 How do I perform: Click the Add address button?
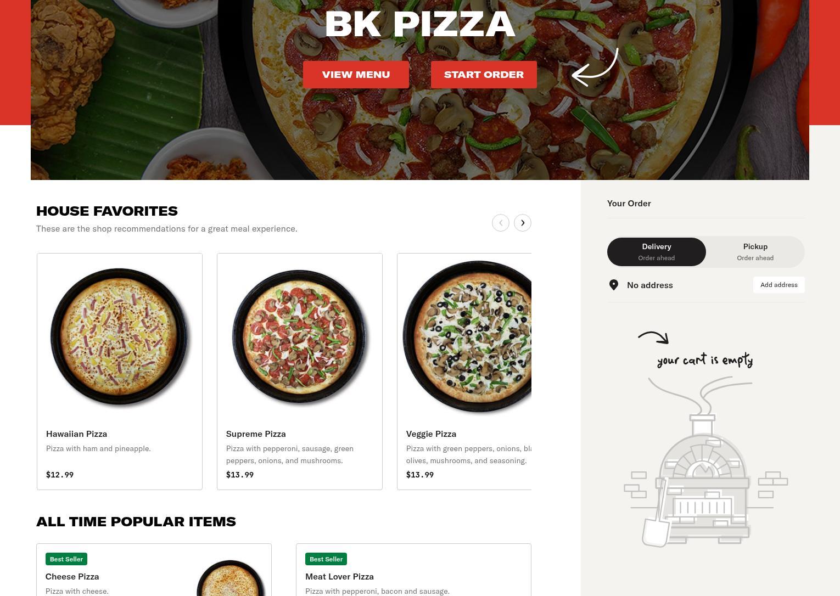tap(779, 285)
